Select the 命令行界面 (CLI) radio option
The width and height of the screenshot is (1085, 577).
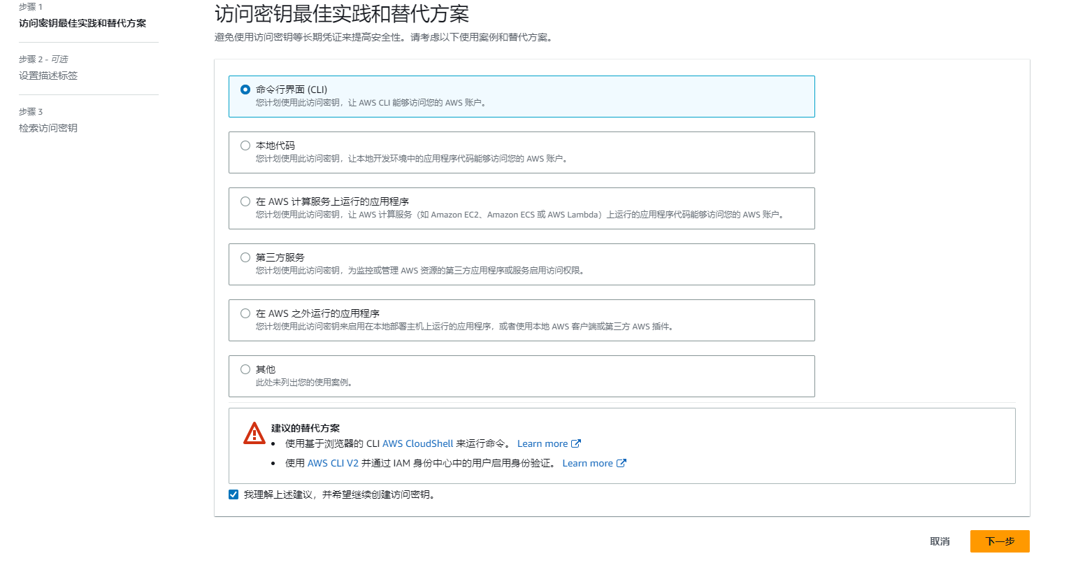245,90
